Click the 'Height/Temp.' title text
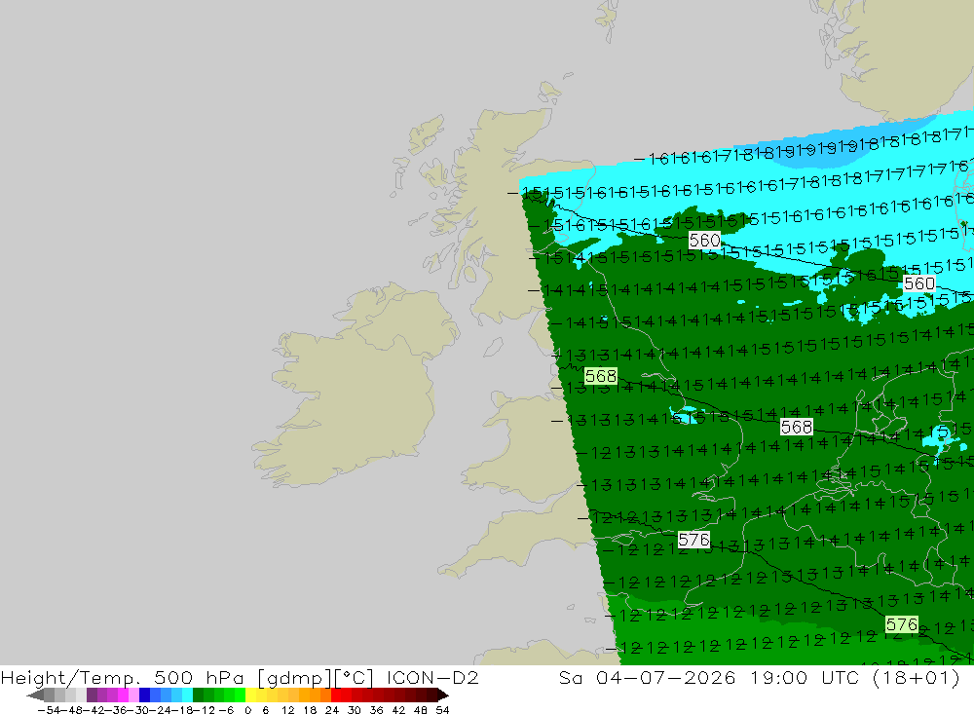Screen dimensions: 974x714 (x=70, y=677)
